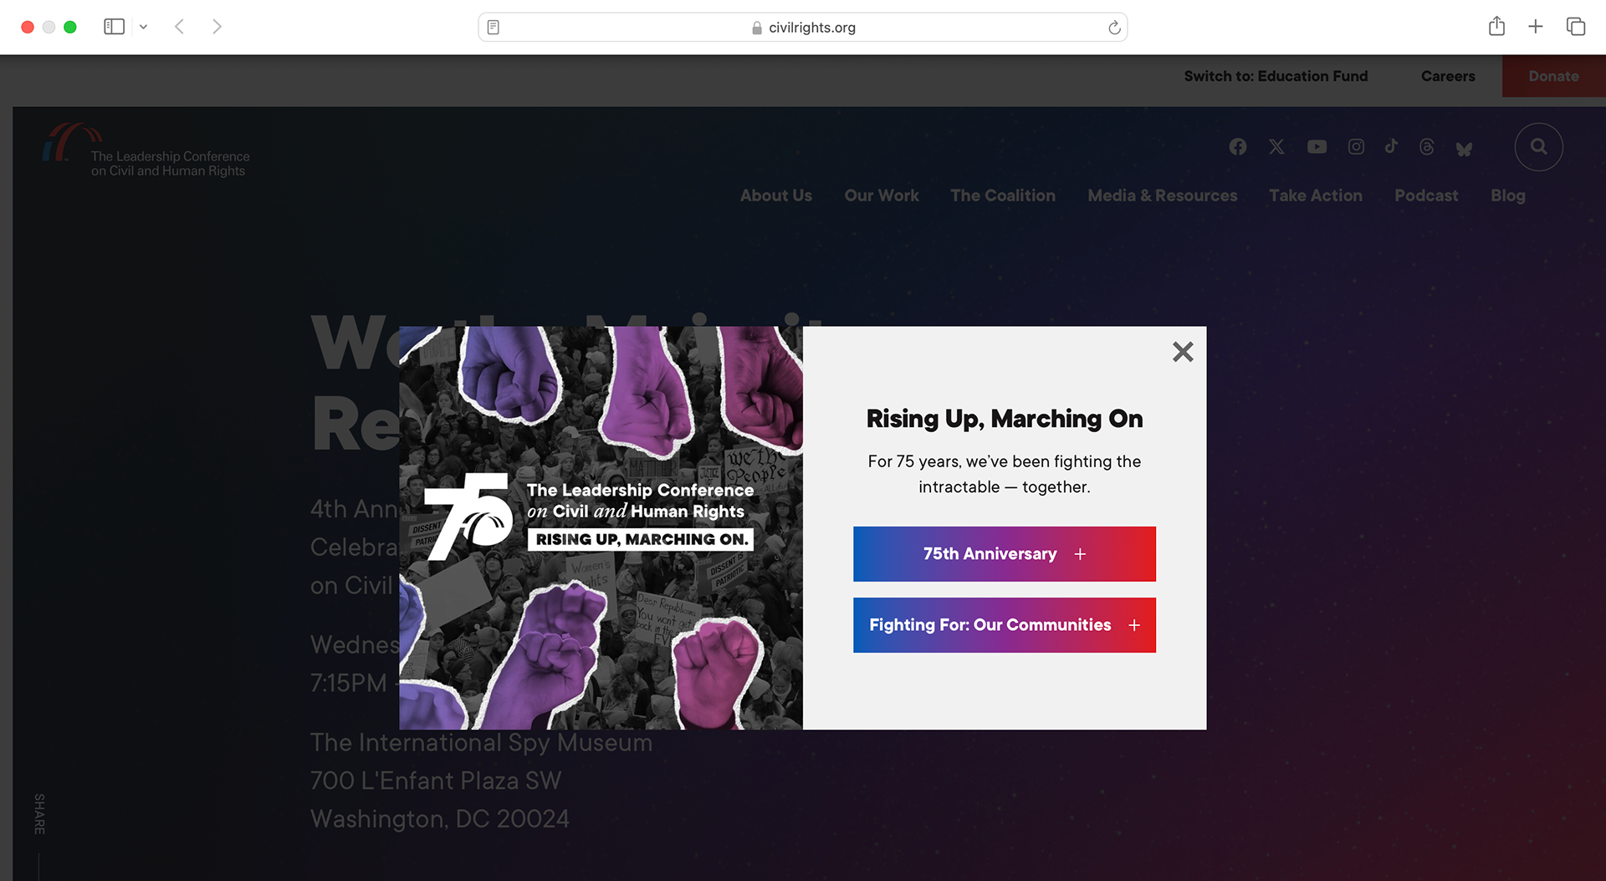Switch to Education Fund site
The height and width of the screenshot is (881, 1606).
point(1276,76)
